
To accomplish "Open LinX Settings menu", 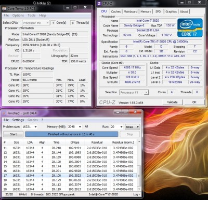I will coord(18,120).
